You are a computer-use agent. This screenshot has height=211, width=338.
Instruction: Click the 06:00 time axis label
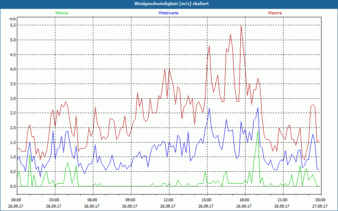pos(93,200)
